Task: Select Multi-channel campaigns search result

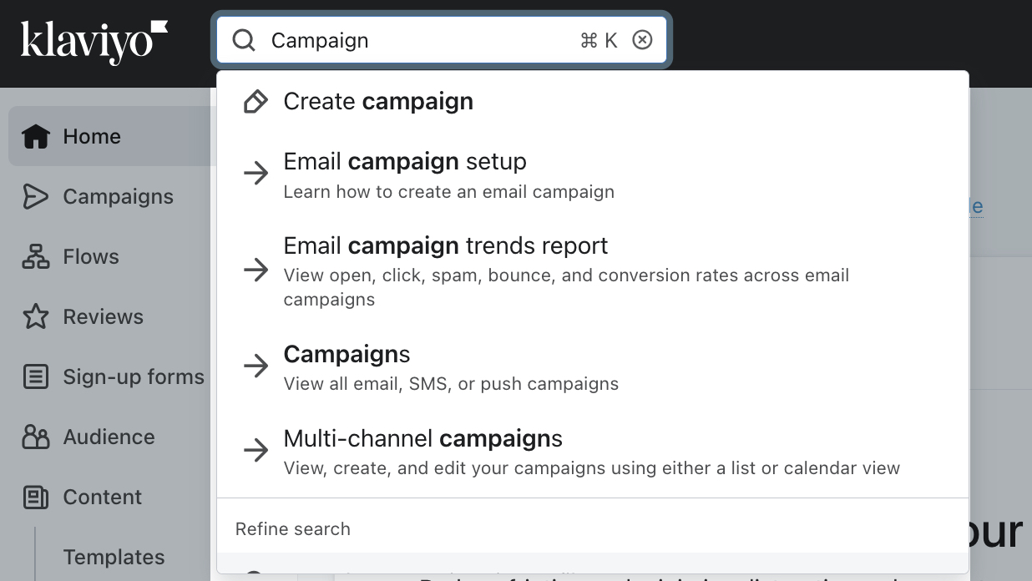Action: click(422, 439)
